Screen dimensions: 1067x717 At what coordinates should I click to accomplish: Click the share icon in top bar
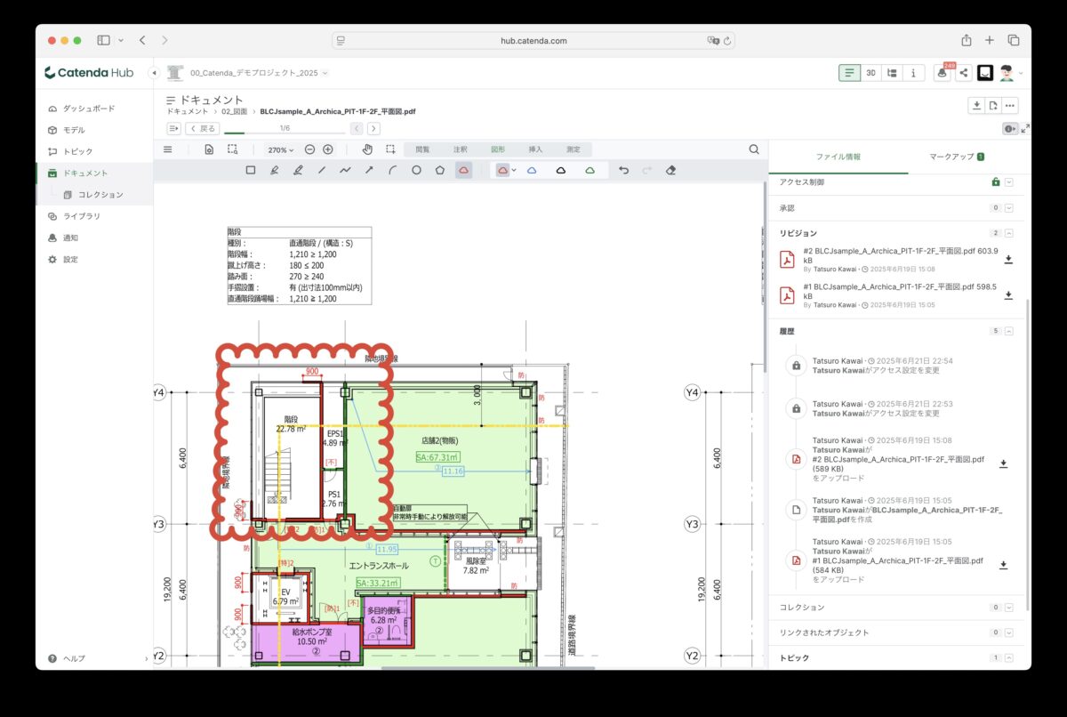click(963, 73)
